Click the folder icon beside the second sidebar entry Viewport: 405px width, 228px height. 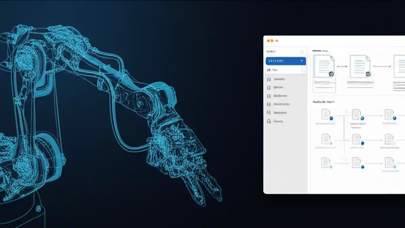269,87
